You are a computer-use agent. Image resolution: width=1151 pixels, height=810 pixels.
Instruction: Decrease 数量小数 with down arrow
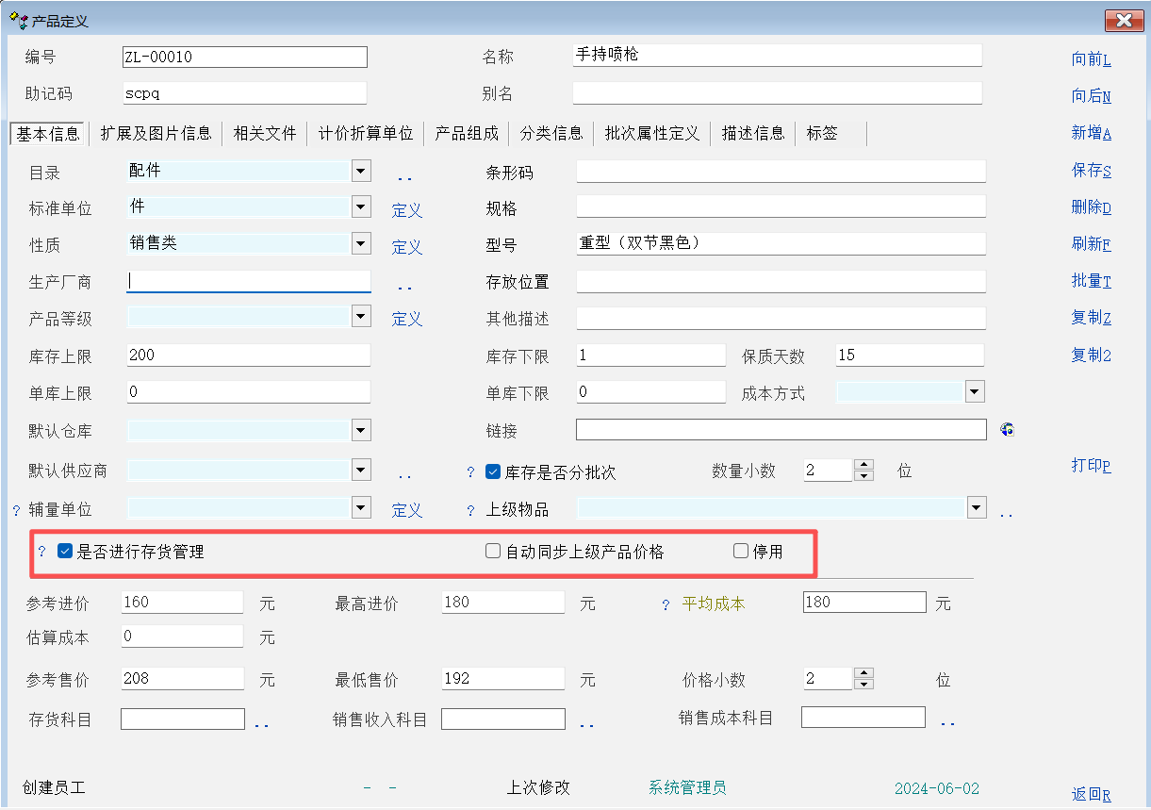tap(863, 475)
